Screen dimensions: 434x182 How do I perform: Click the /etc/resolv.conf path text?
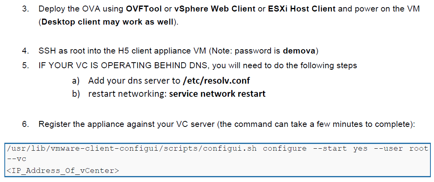tap(217, 80)
